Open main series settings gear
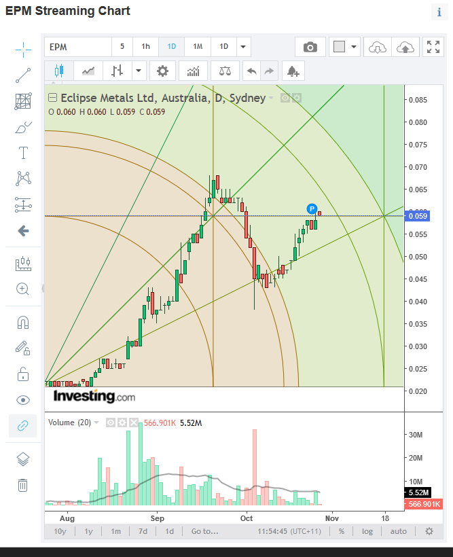The image size is (453, 557). tap(296, 98)
